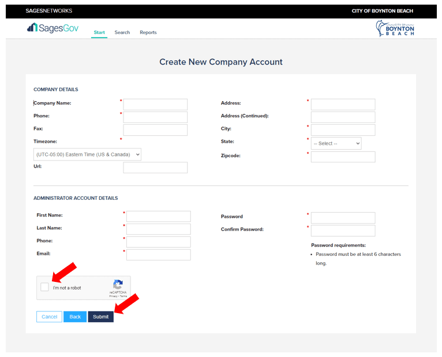The width and height of the screenshot is (442, 357).
Task: Open the Search tab
Action: tap(122, 32)
